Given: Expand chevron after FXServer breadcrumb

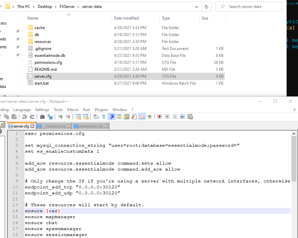Looking at the screenshot, I should pyautogui.click(x=78, y=7).
